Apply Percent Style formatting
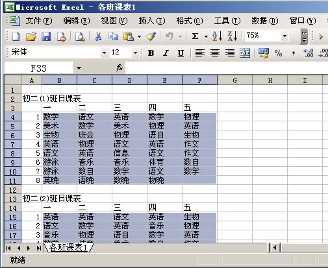 coord(278,53)
